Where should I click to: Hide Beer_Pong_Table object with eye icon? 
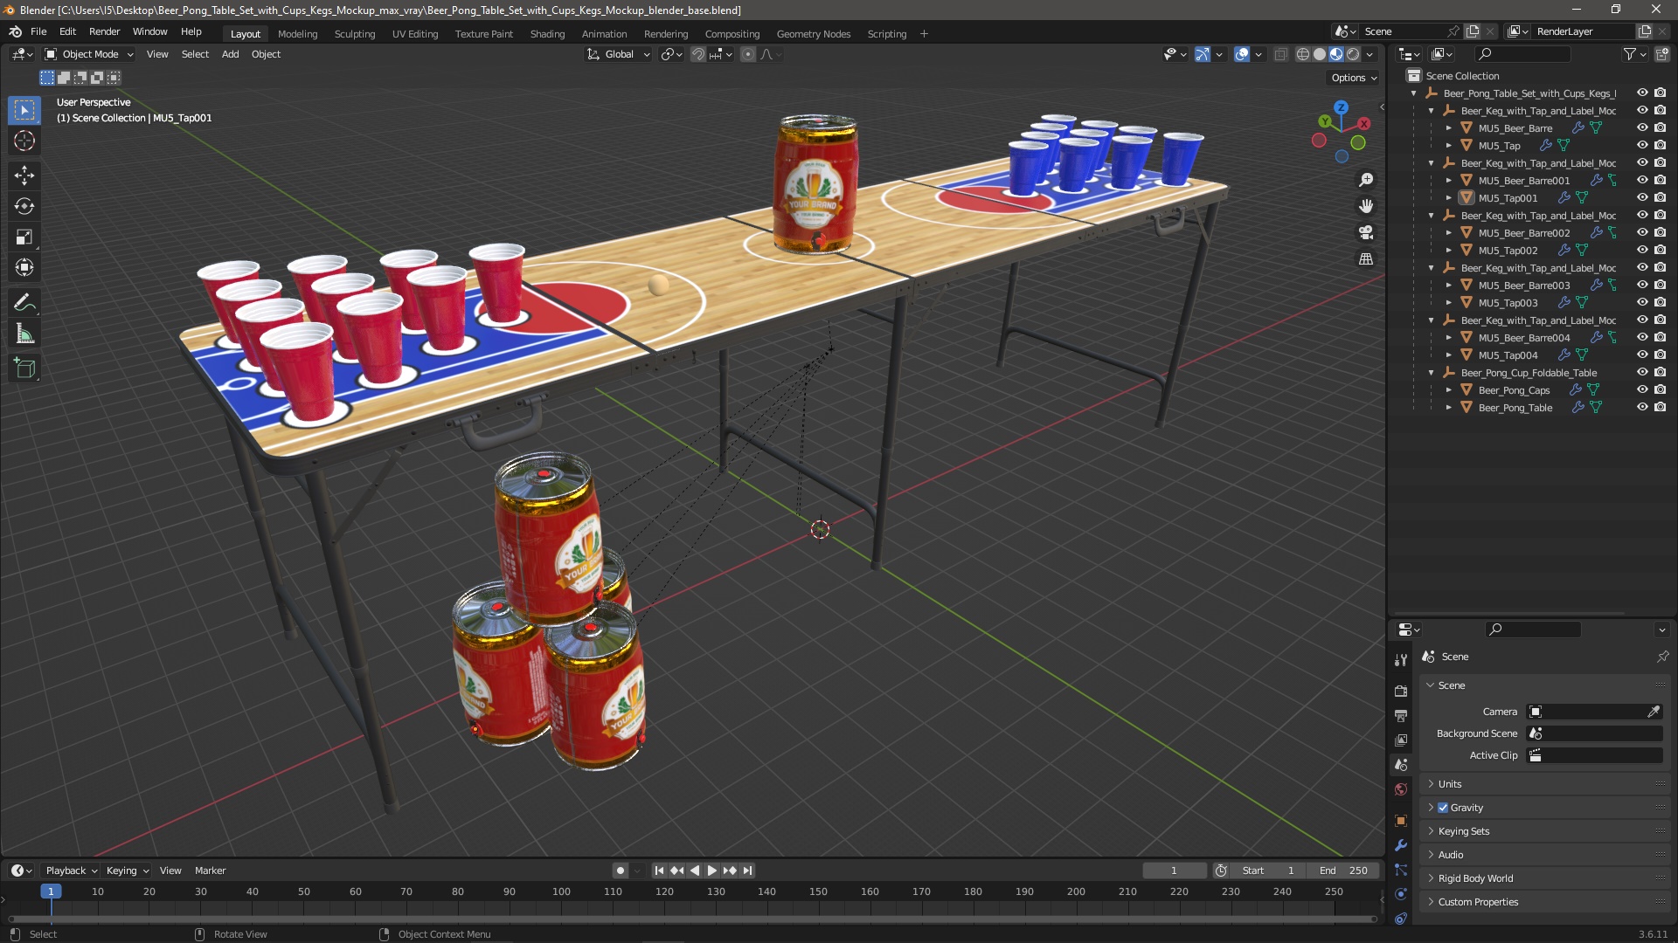tap(1642, 408)
